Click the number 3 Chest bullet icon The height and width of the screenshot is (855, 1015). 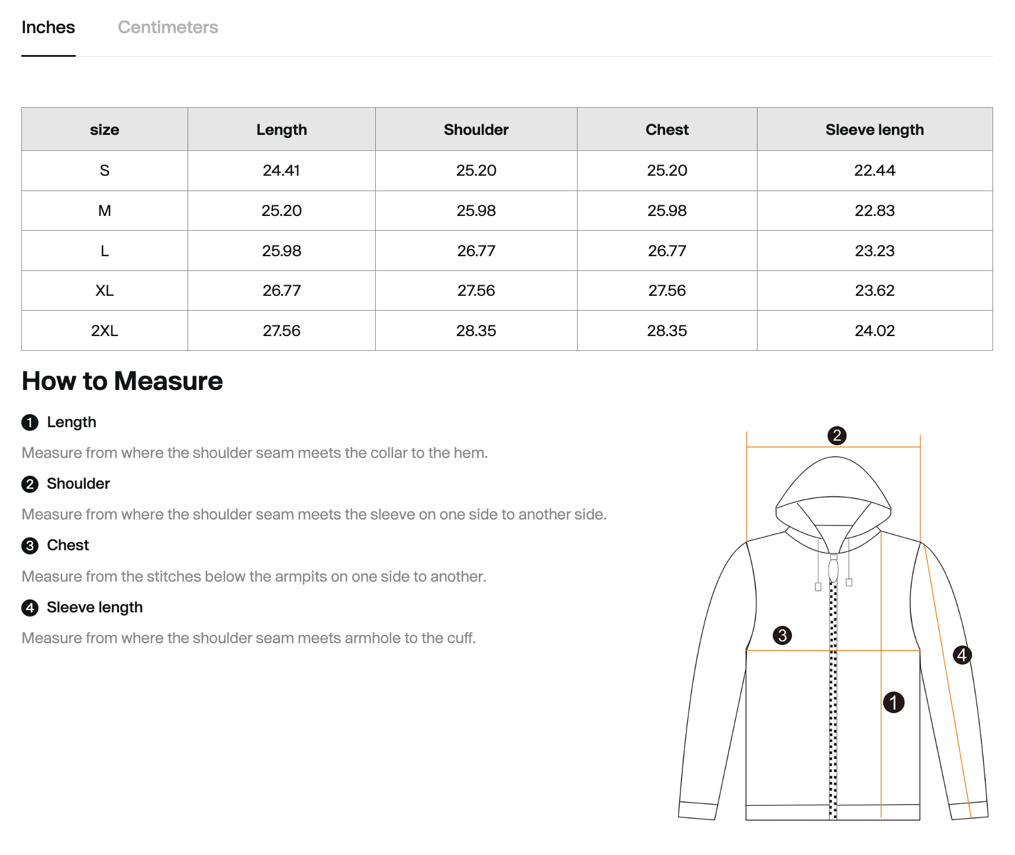[30, 546]
